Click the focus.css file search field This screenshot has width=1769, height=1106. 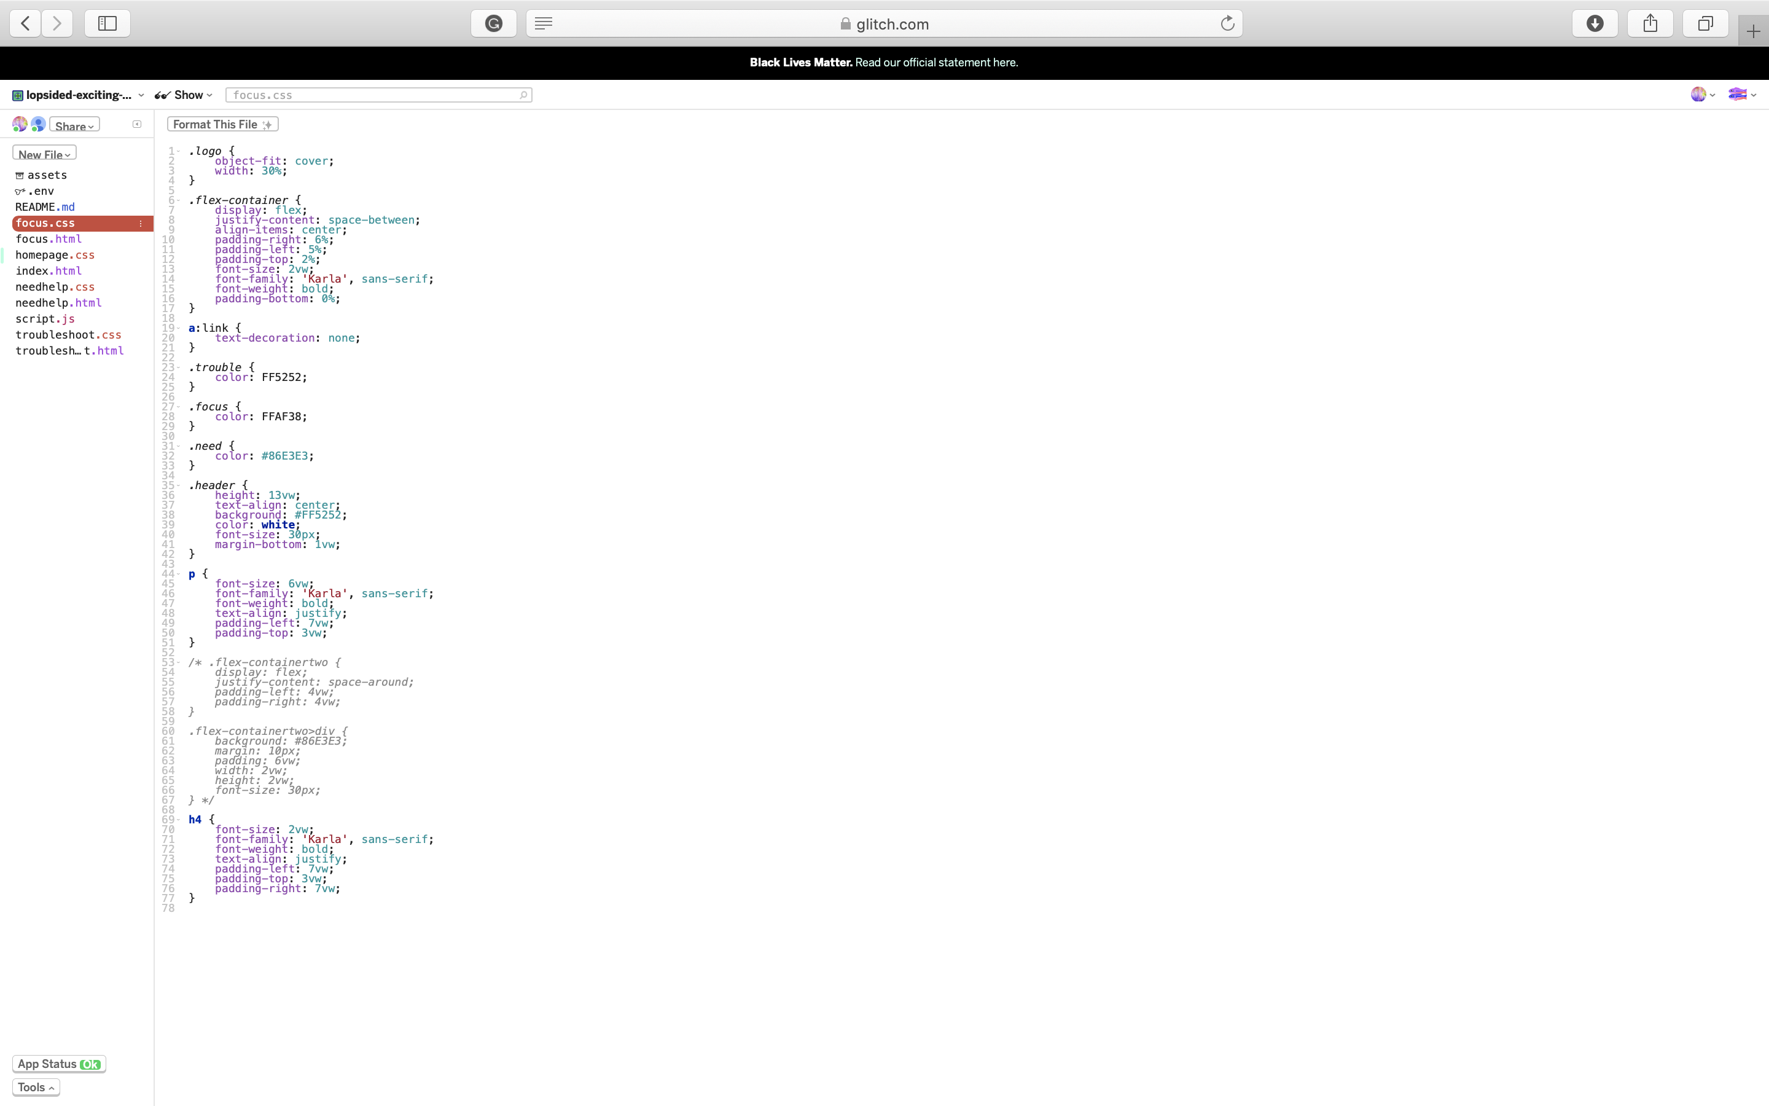pyautogui.click(x=373, y=95)
